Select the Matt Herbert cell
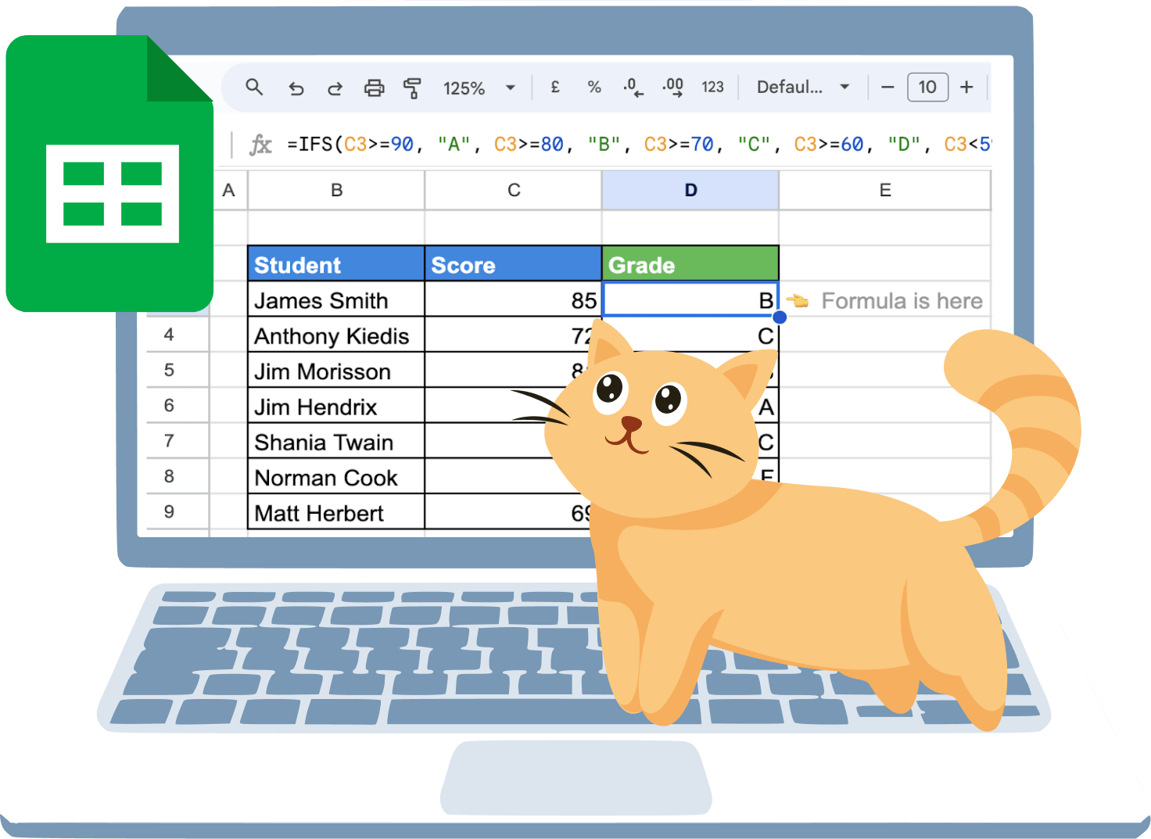Viewport: 1151px width, 839px height. (336, 512)
